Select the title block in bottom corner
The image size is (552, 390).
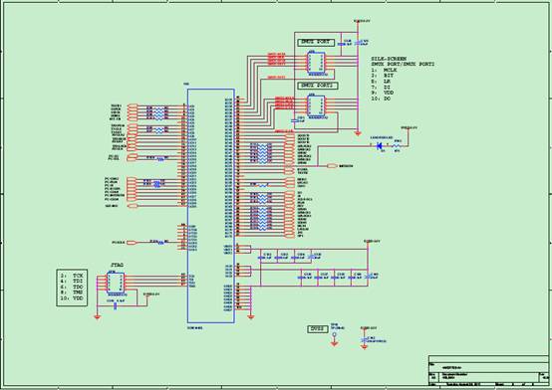pyautogui.click(x=488, y=371)
